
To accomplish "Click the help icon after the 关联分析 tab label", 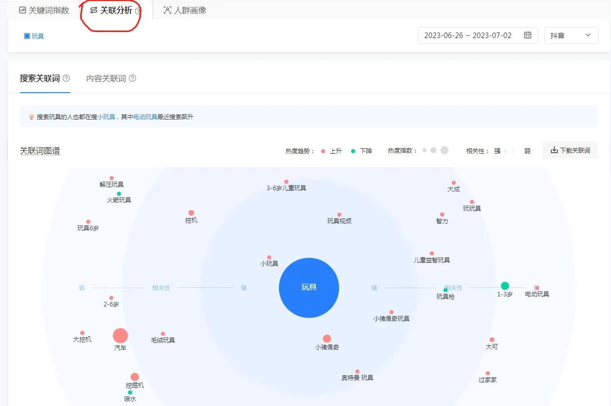I will coord(138,10).
